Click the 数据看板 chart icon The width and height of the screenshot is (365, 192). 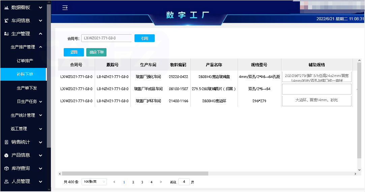tap(6, 7)
